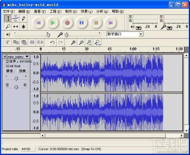Select the Time Shift arrows tool
Viewport: 190px width, 155px height.
coord(16,26)
